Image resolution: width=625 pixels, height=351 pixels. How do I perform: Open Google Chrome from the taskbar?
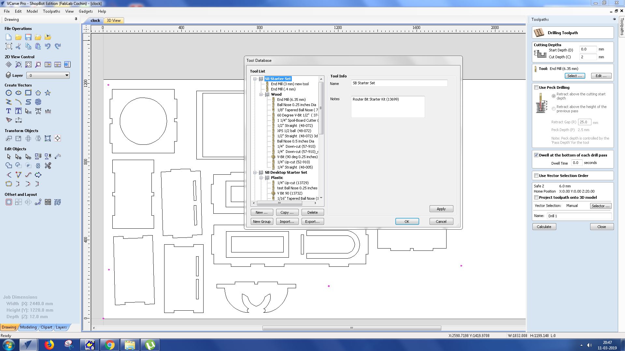coord(110,344)
